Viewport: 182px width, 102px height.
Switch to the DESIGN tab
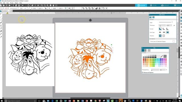141,5
